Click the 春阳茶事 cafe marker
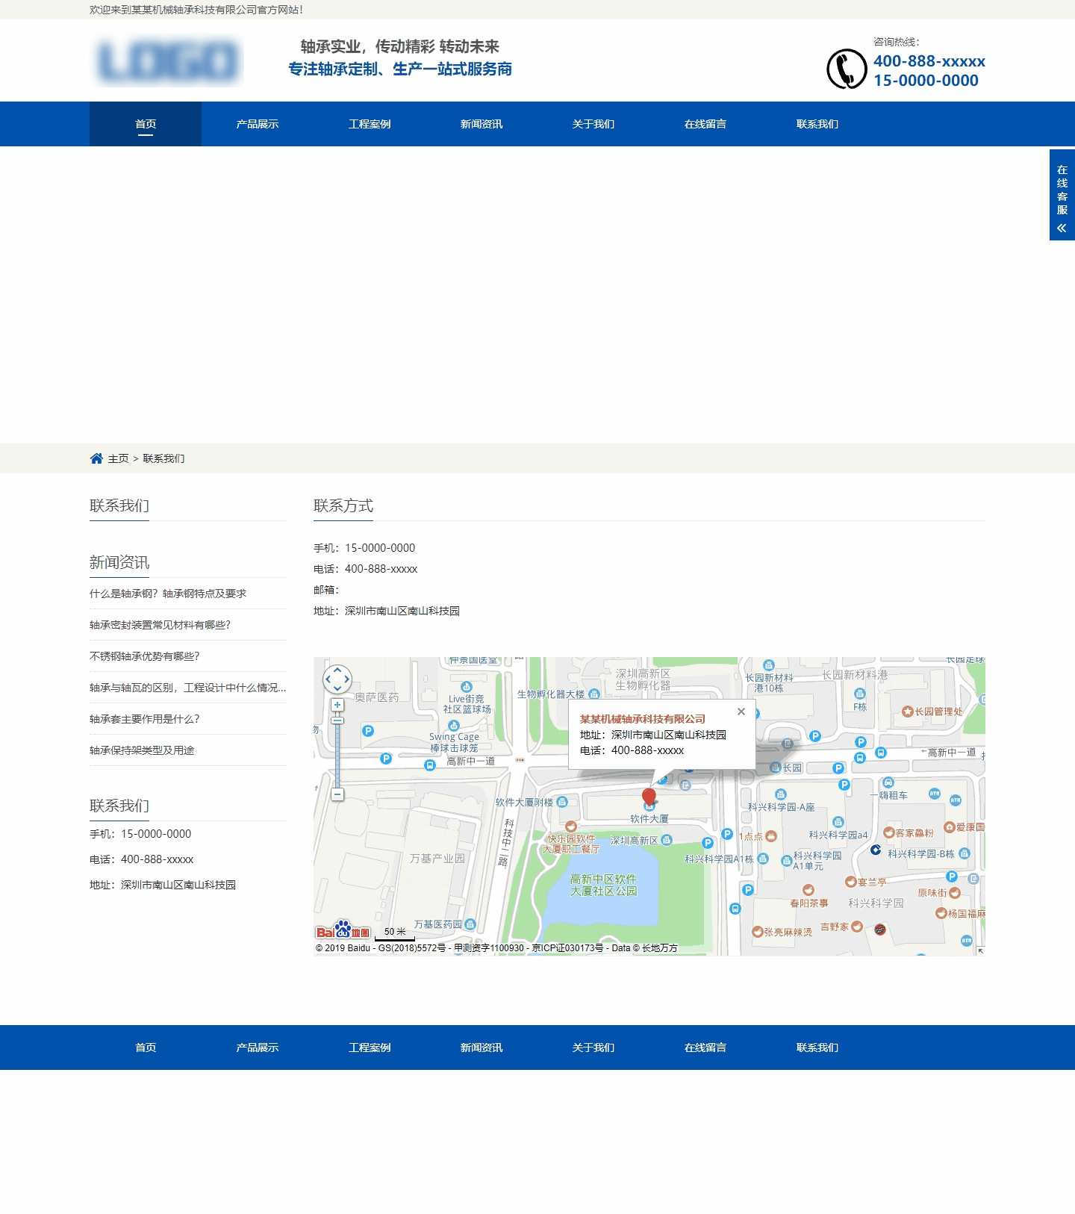This screenshot has height=1214, width=1075. [808, 890]
